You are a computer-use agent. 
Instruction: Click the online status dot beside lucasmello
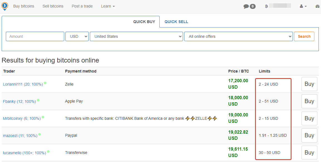48,151
